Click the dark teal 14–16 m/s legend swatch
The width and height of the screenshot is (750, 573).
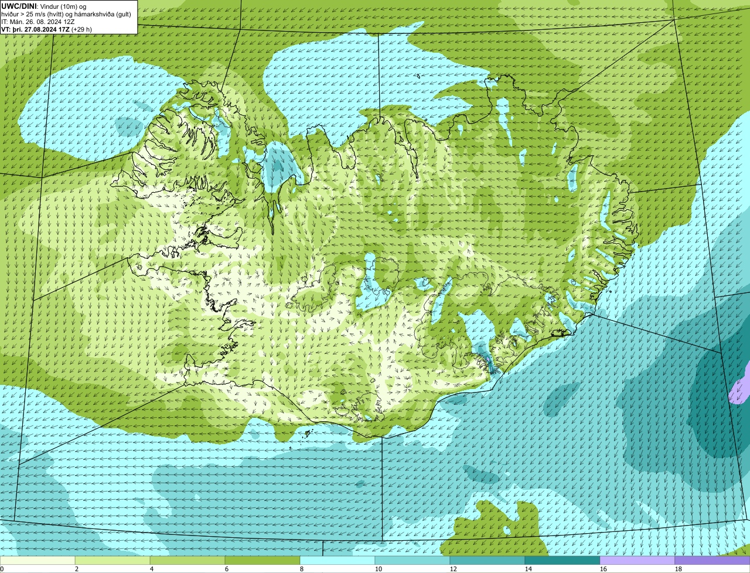pos(562,560)
